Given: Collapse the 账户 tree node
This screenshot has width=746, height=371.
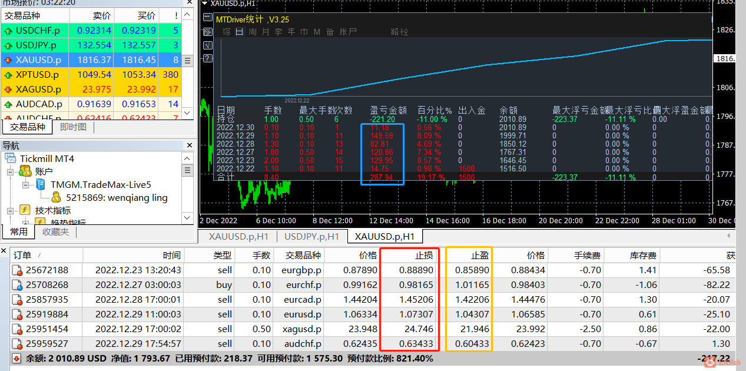Looking at the screenshot, I should point(11,172).
